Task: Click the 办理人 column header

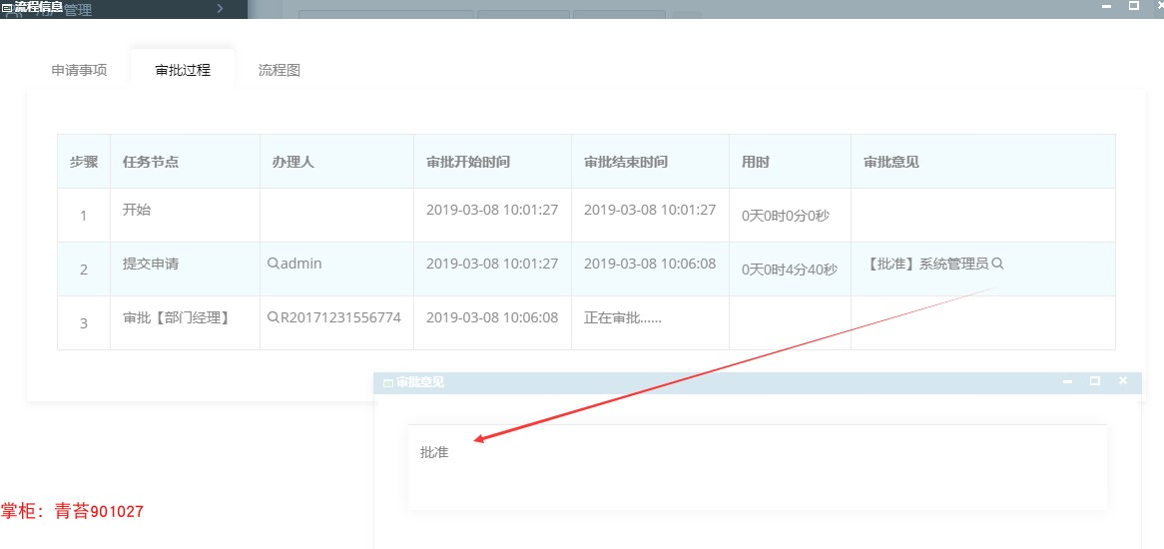Action: [x=337, y=161]
